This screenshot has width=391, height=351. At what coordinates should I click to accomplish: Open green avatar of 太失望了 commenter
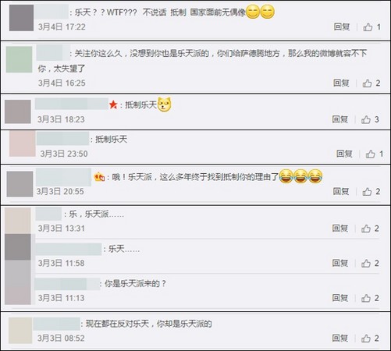click(x=20, y=59)
